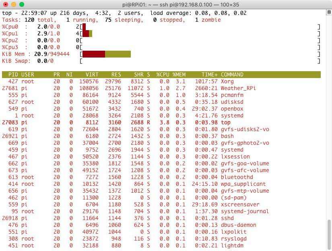Click the COMMAND column header
The height and width of the screenshot is (251, 332).
[232, 74]
